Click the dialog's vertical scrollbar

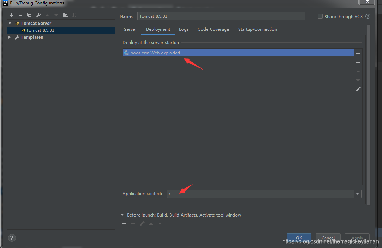369,114
